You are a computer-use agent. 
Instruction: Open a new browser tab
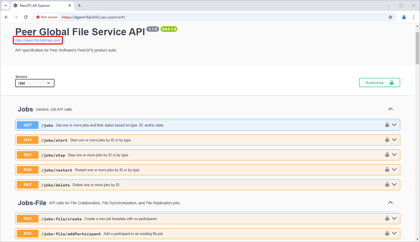coord(79,5)
